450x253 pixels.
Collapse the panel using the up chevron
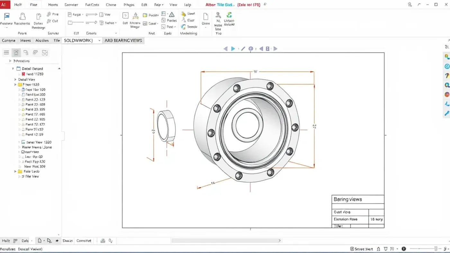[x=59, y=69]
